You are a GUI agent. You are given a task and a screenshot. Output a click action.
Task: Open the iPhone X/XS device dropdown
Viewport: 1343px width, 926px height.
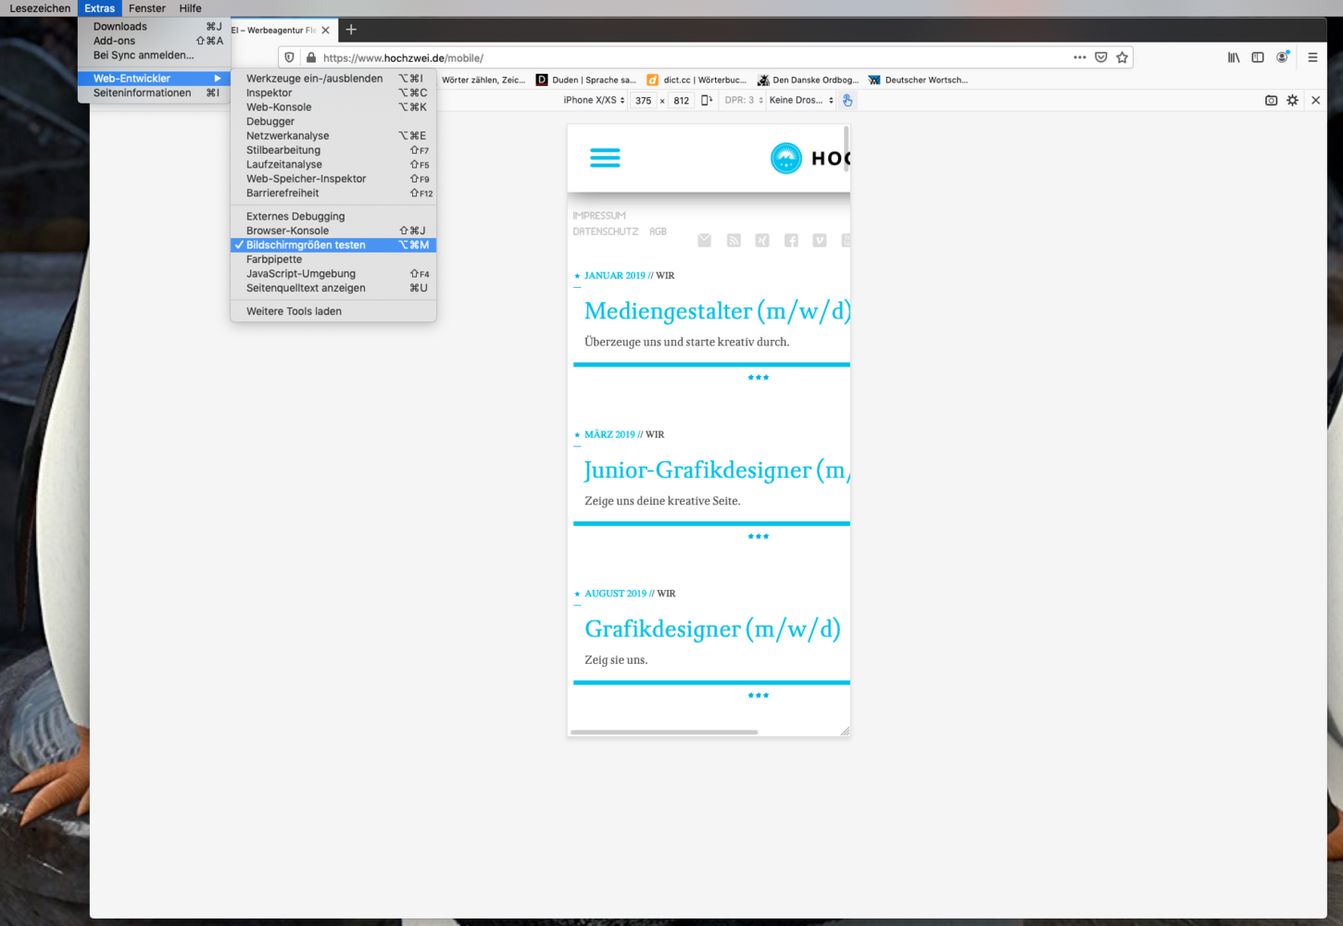click(594, 100)
